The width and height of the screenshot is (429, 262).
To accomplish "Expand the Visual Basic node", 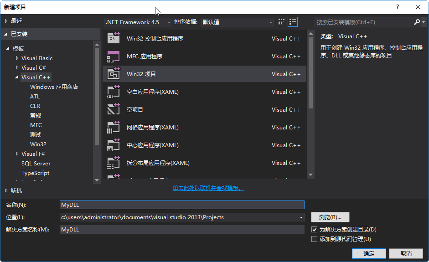I will (x=17, y=58).
